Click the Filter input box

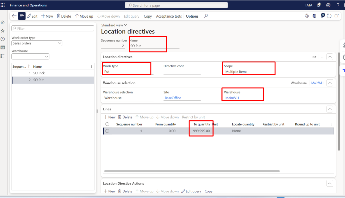point(53,28)
